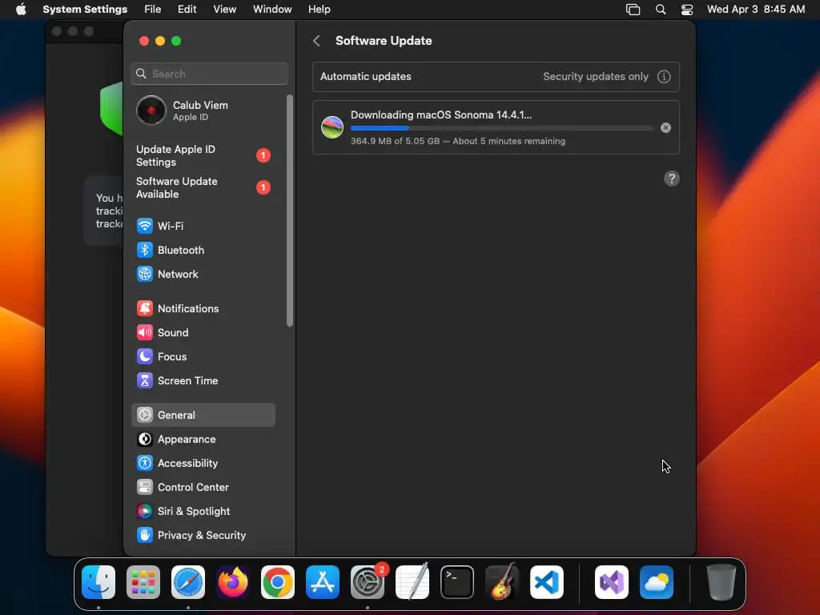The width and height of the screenshot is (820, 615).
Task: Open Trash from the Dock
Action: [722, 582]
